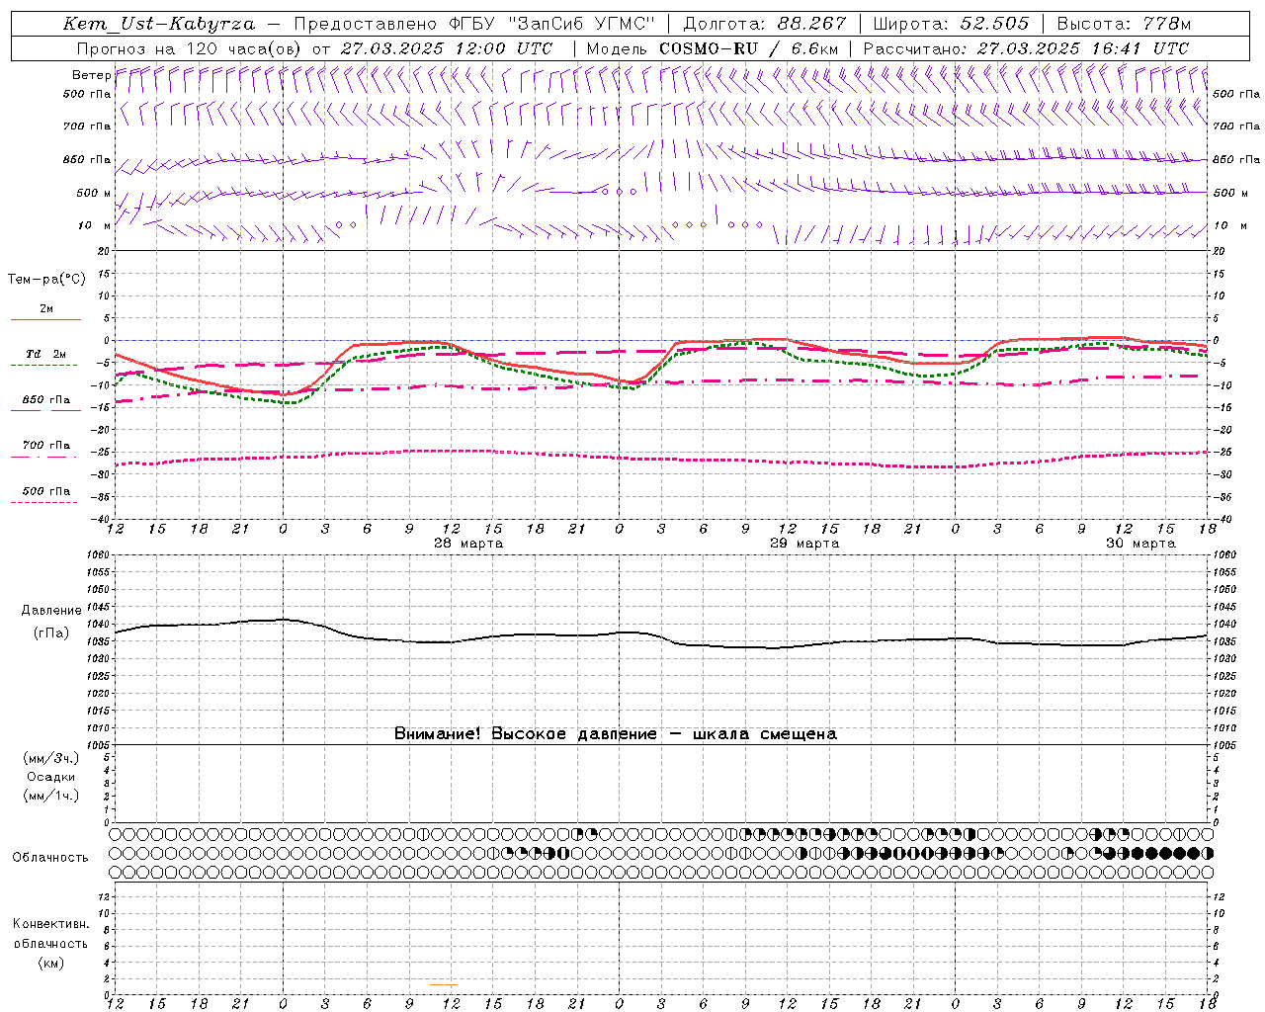Select the latitude value Широта: 52.505
This screenshot has height=1012, width=1265.
point(951,24)
